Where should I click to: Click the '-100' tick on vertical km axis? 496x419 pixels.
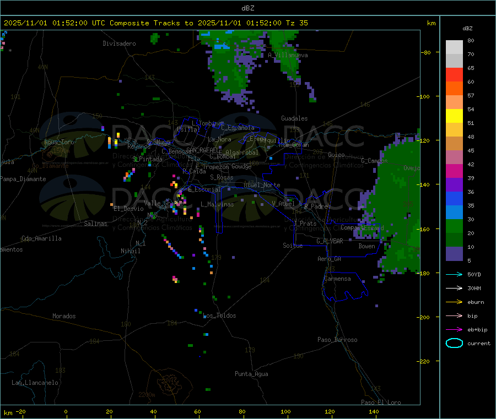[423, 96]
